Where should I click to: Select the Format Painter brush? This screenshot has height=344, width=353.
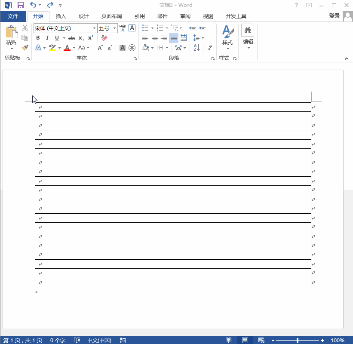pyautogui.click(x=25, y=47)
